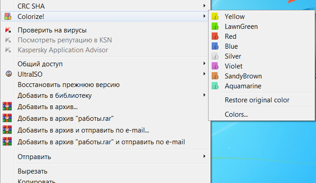Image resolution: width=316 pixels, height=183 pixels.
Task: Expand the CRC SHA submenu arrow
Action: point(204,6)
